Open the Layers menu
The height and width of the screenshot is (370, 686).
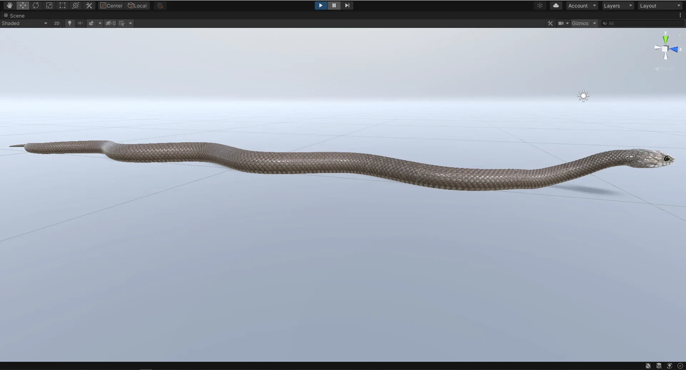pyautogui.click(x=617, y=5)
